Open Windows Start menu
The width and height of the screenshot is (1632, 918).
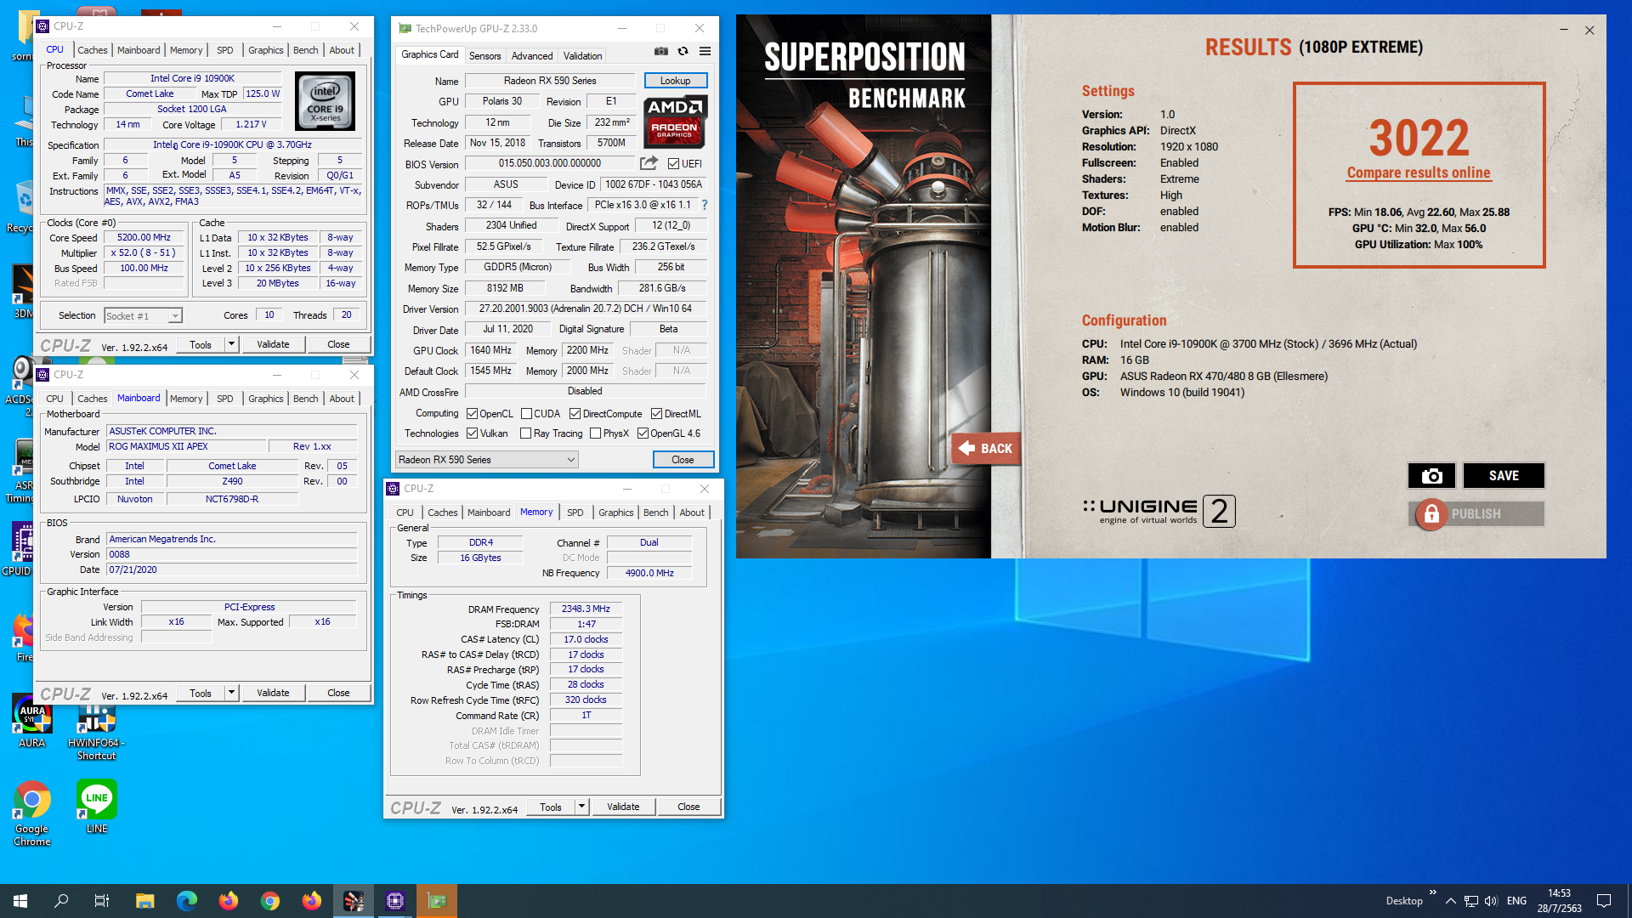[20, 901]
